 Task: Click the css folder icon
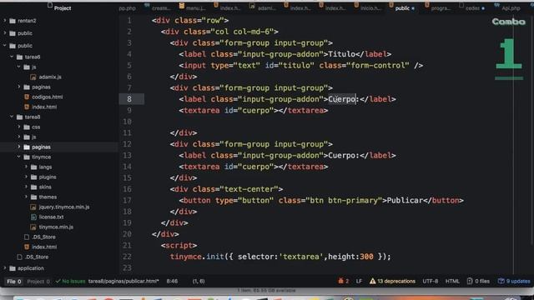click(x=27, y=127)
